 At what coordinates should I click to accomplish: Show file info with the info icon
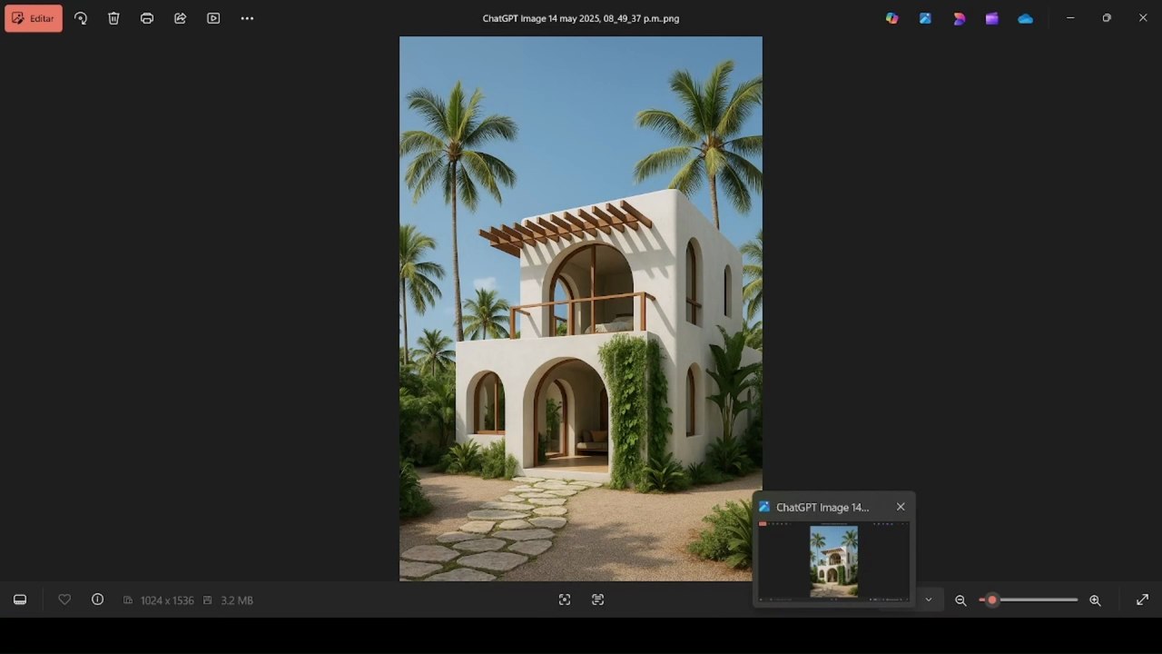pos(97,599)
